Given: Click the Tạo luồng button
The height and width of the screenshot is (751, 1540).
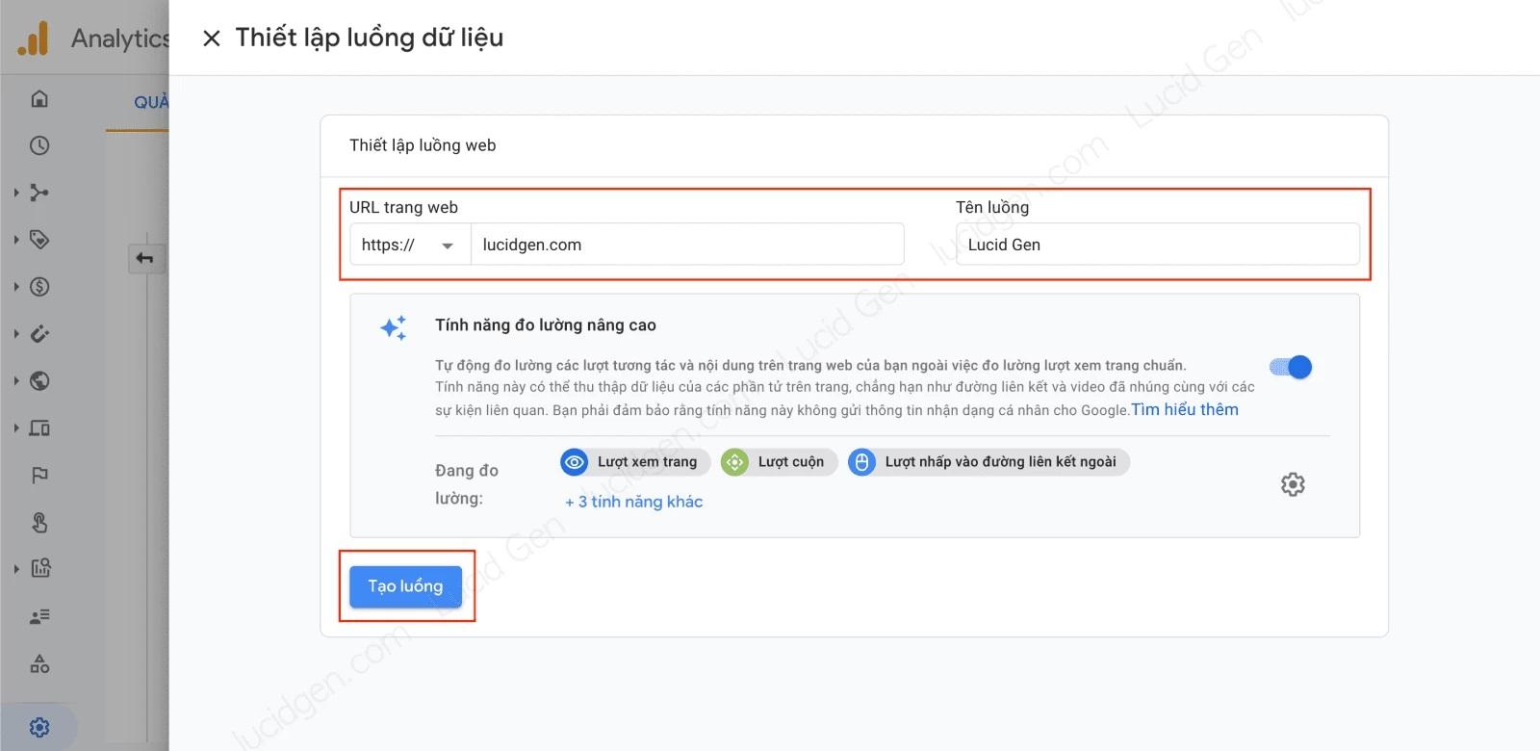Looking at the screenshot, I should point(405,586).
